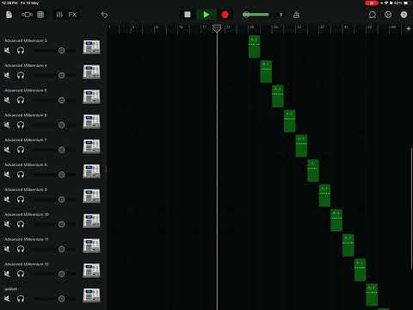Tap the red screen recording indicator
Viewport: 413px width, 310px height.
[372, 3]
